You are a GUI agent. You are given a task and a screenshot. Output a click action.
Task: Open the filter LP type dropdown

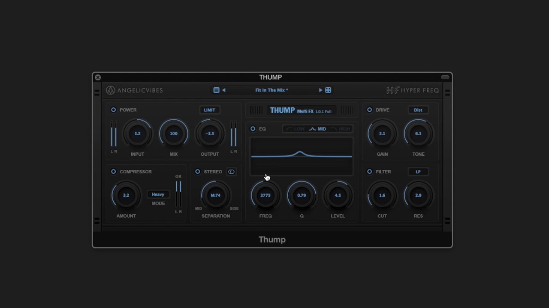click(418, 172)
